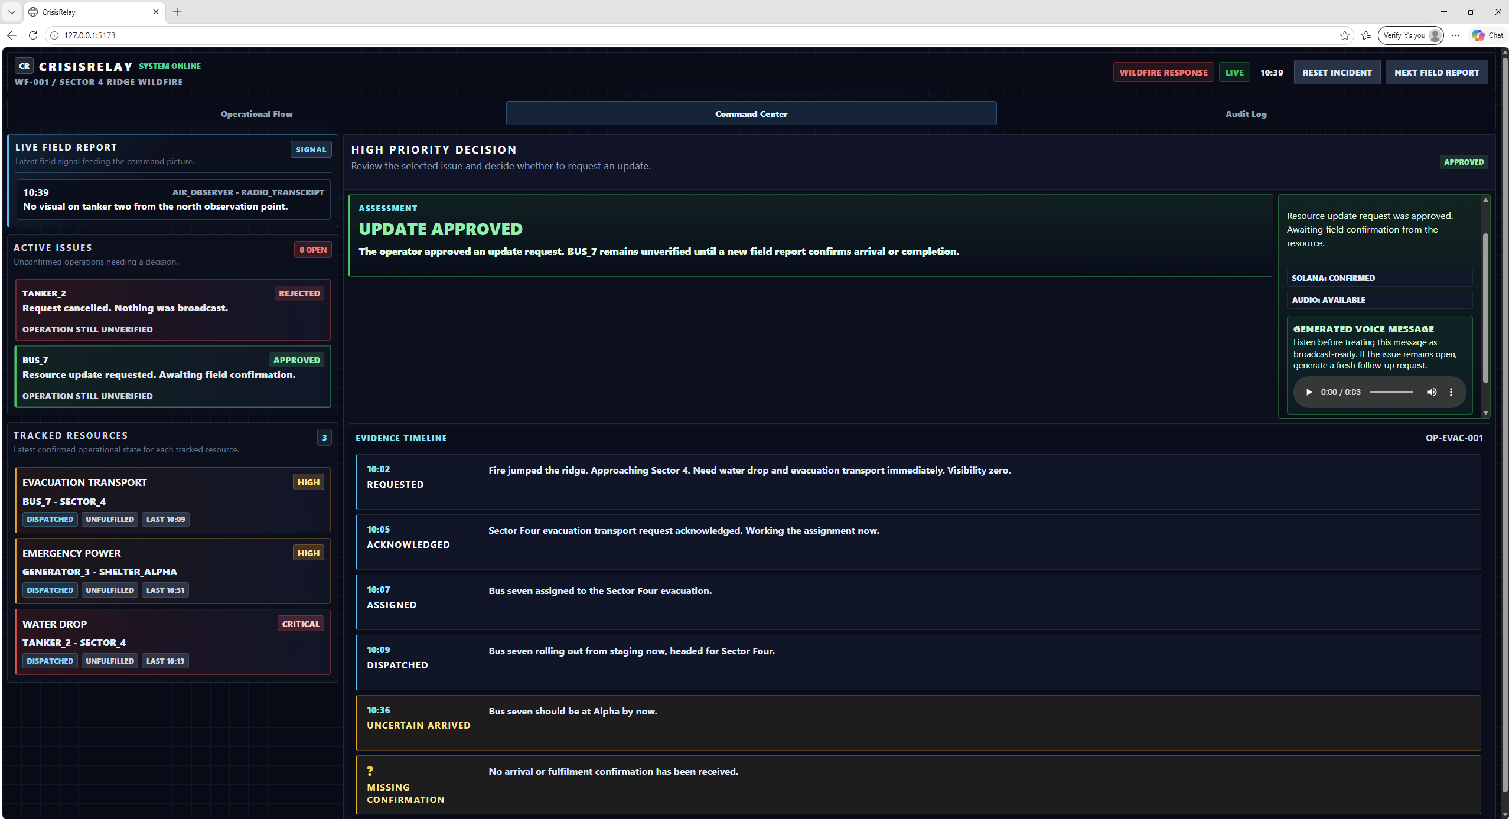View site information icon in address bar

54,35
